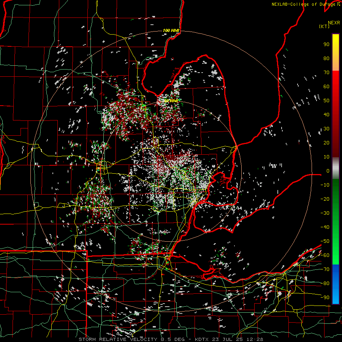342x342 pixels.
Task: Click the -20 knot scale label
Action: (325, 199)
